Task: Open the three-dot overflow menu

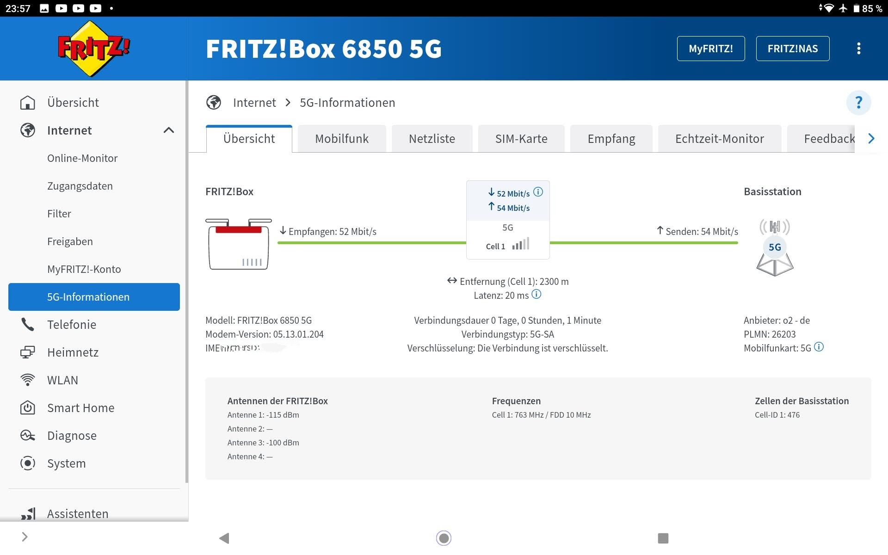Action: click(x=858, y=49)
